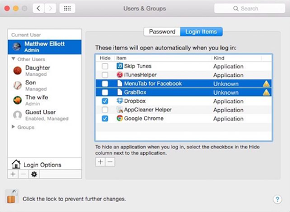290x212 pixels.
Task: Remove selected login items with minus
Action: coord(110,162)
